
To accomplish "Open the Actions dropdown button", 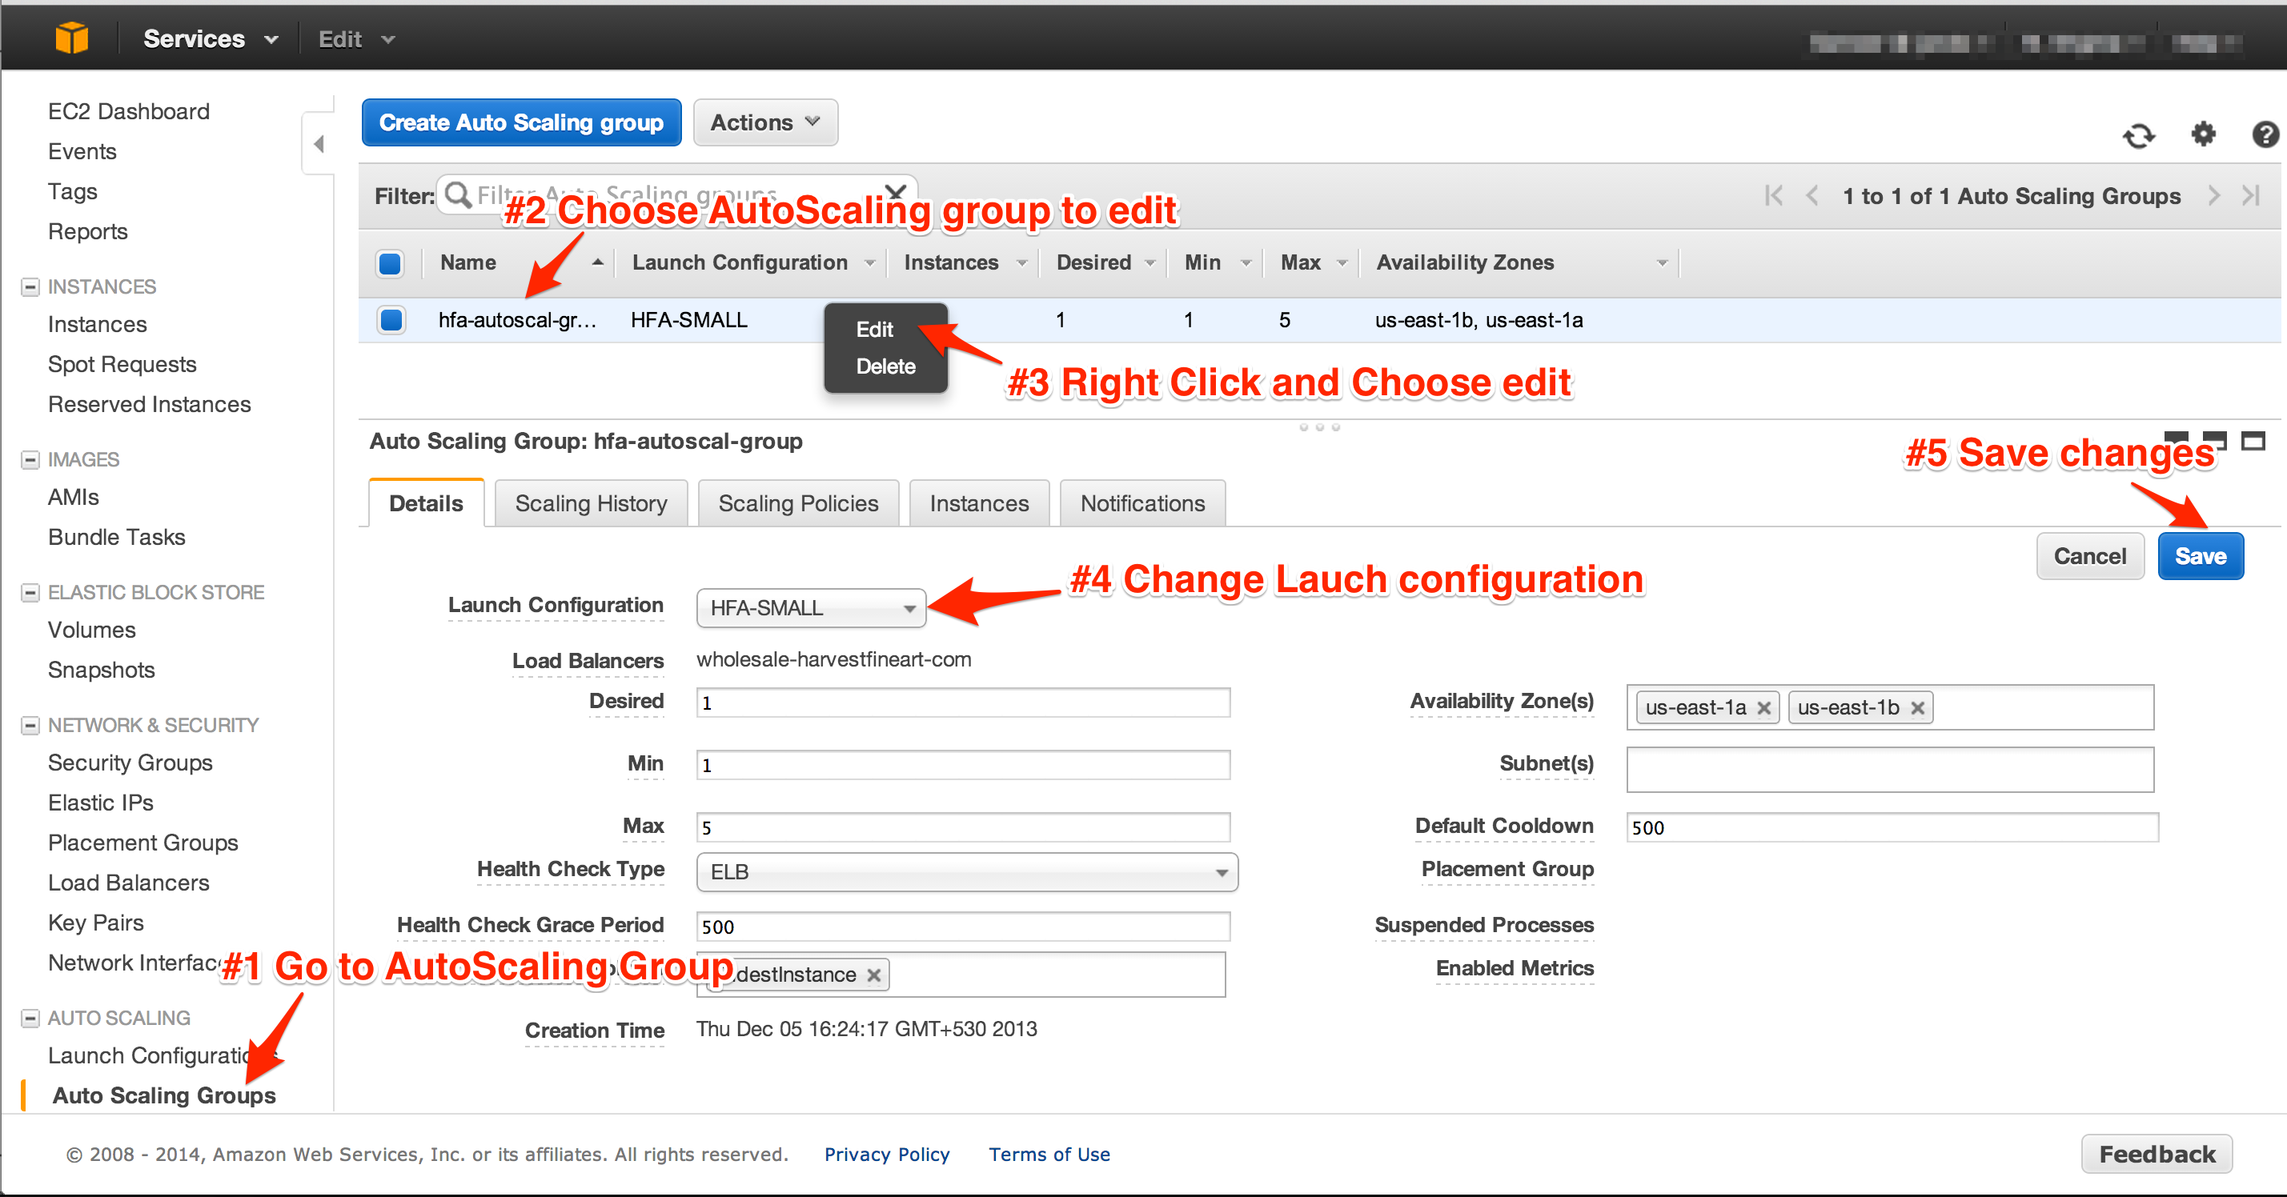I will (x=765, y=122).
